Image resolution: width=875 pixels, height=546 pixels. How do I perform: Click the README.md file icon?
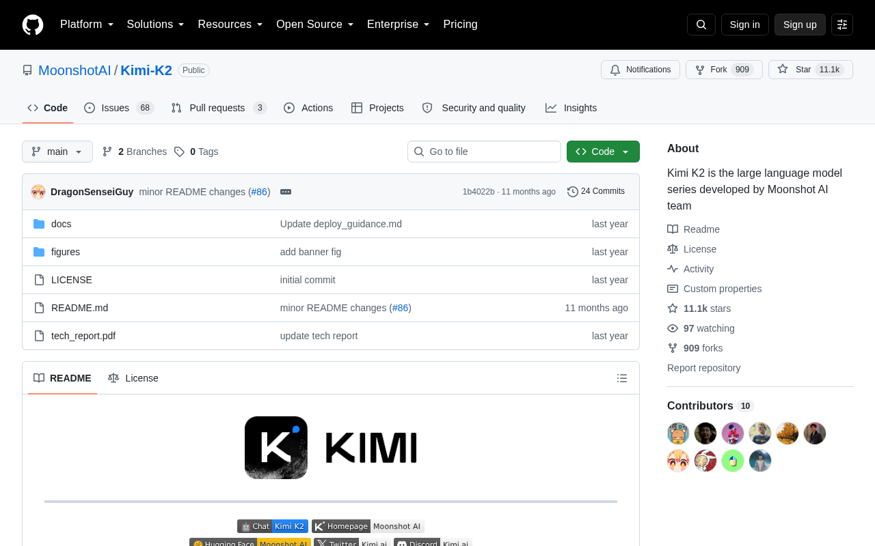pos(39,308)
